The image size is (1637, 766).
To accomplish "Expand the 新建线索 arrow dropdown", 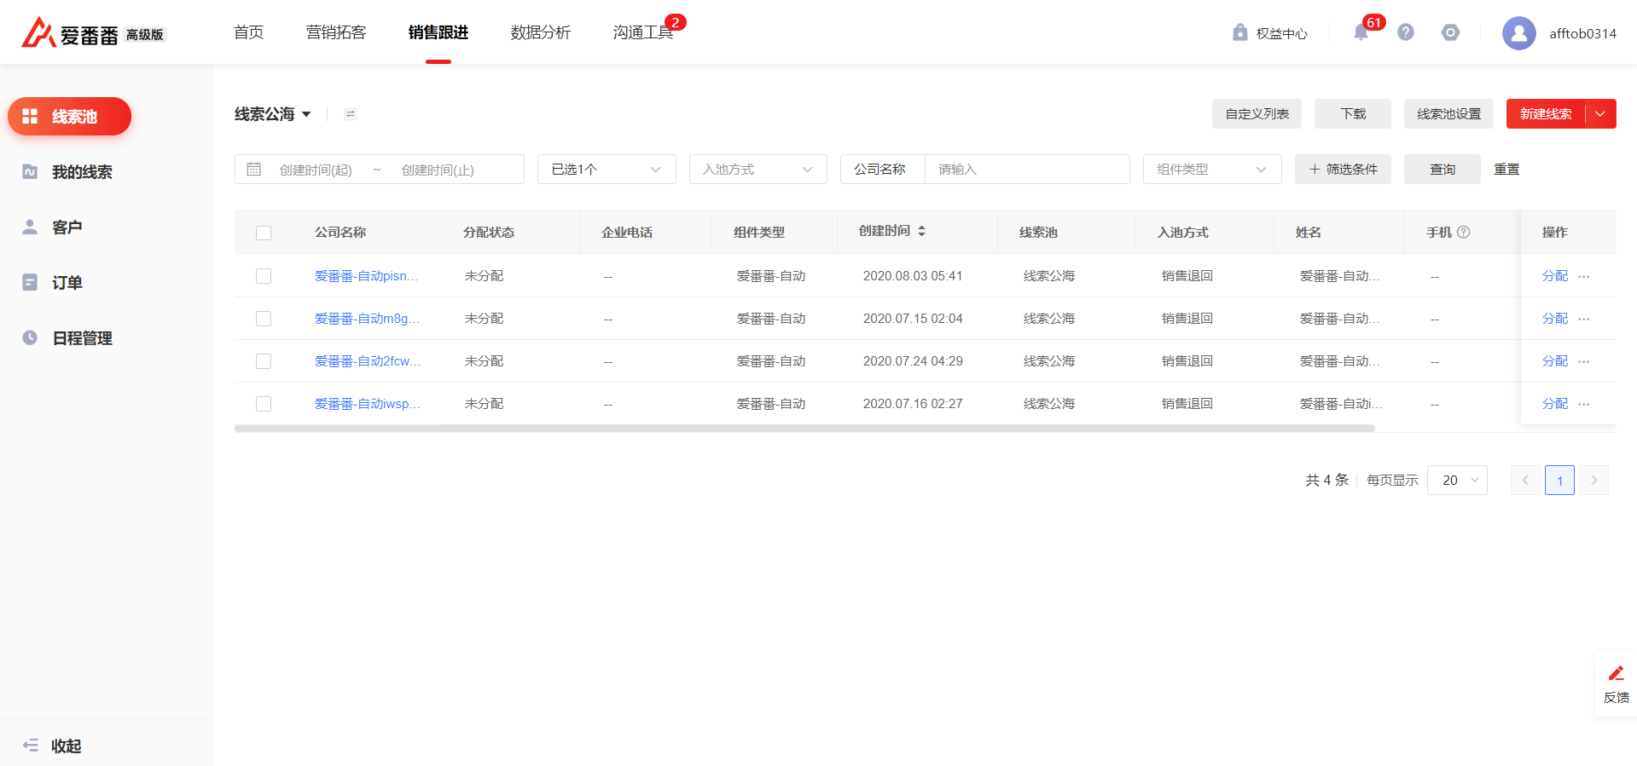I will (x=1600, y=114).
